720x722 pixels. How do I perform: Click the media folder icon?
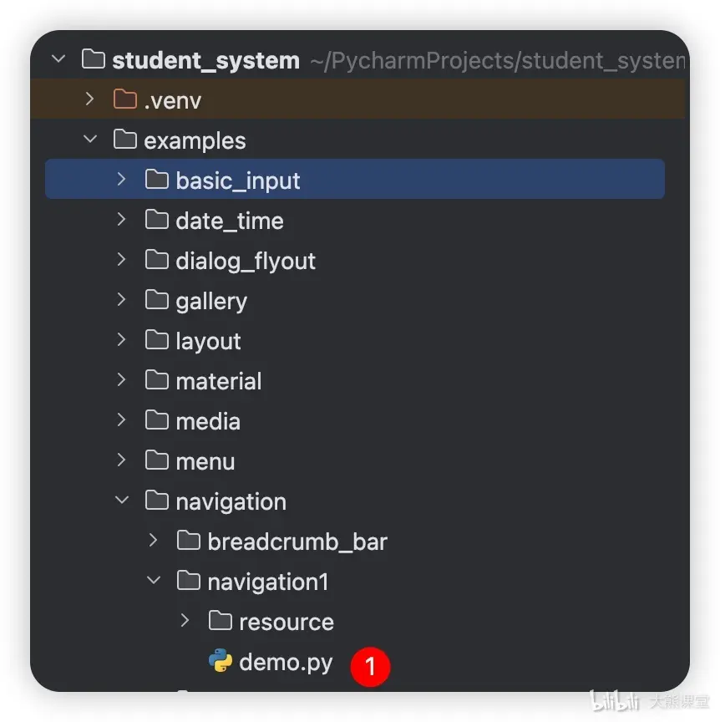point(156,420)
